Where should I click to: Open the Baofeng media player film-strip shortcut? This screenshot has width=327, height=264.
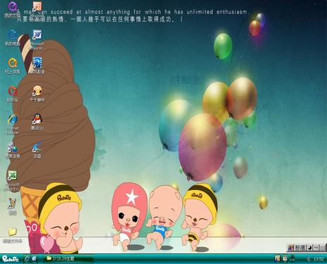(x=37, y=65)
